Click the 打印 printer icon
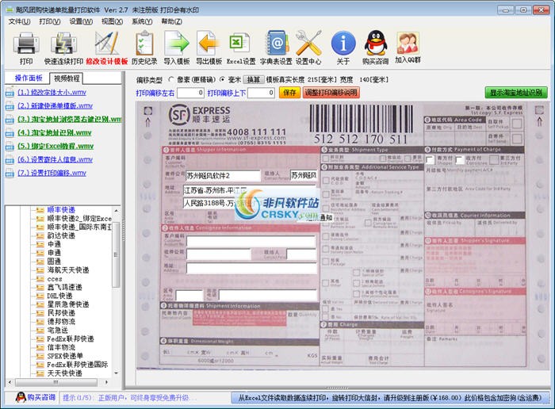555x409 pixels. 26,49
